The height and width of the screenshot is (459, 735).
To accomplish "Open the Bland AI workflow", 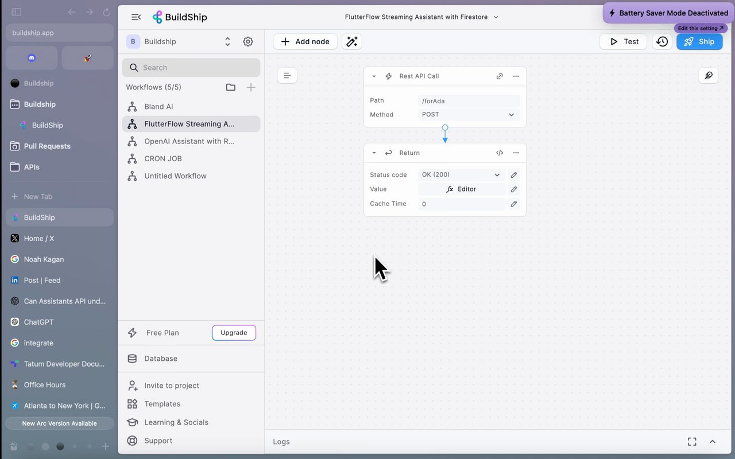I will tap(191, 107).
